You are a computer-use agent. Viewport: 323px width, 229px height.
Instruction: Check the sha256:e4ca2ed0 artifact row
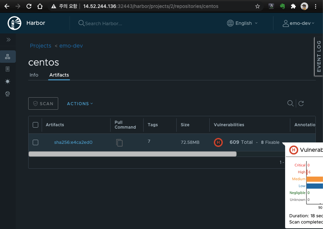(x=35, y=142)
